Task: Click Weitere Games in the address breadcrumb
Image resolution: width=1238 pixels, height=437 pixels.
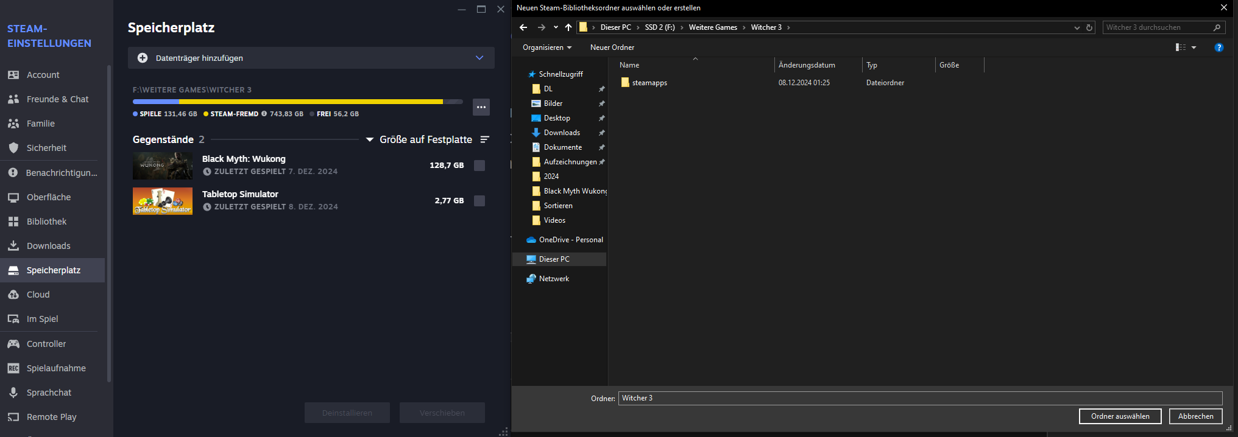Action: (713, 27)
